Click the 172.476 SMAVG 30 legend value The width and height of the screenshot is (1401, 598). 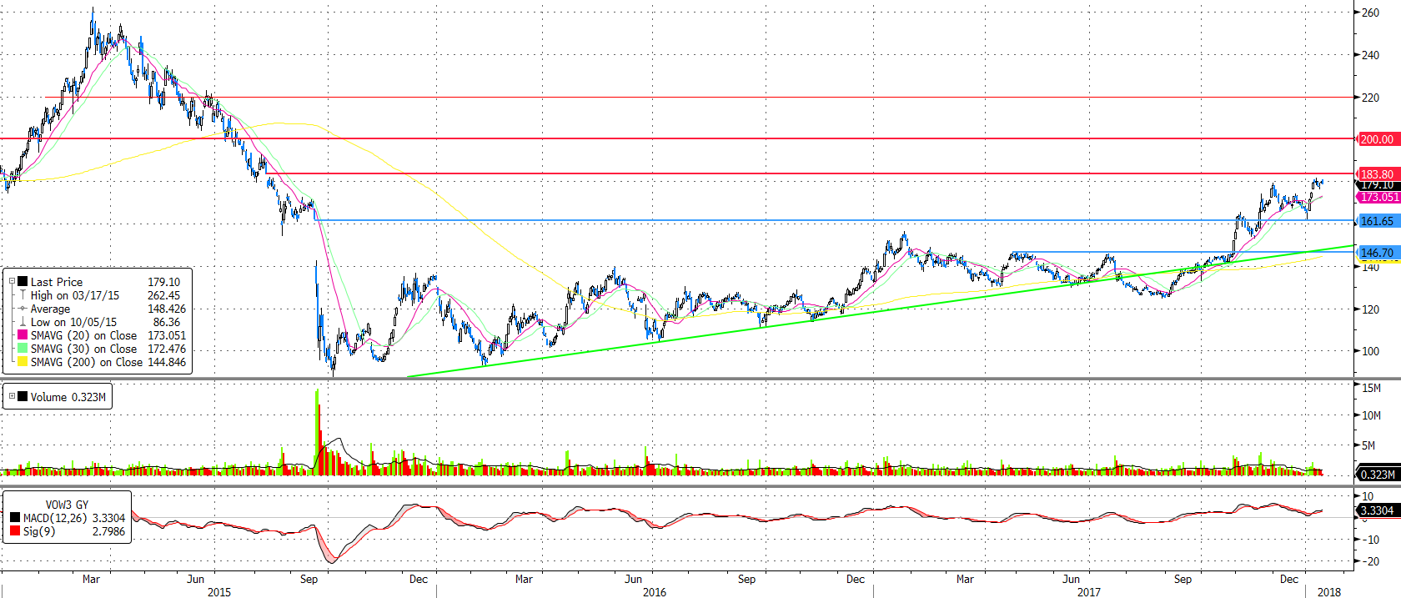click(x=167, y=349)
